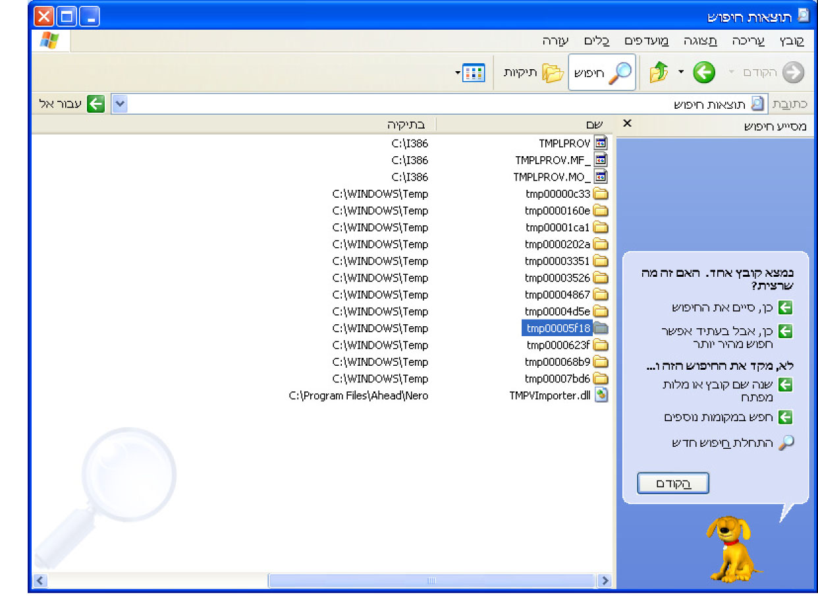Viewport: 818px width, 609px height.
Task: Click the tmp00005f18 highlighted name
Action: [557, 328]
